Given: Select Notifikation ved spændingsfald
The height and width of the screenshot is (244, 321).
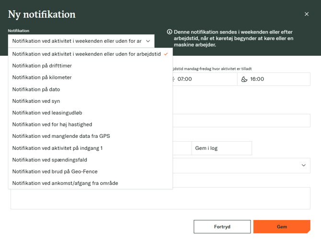Looking at the screenshot, I should click(x=50, y=159).
